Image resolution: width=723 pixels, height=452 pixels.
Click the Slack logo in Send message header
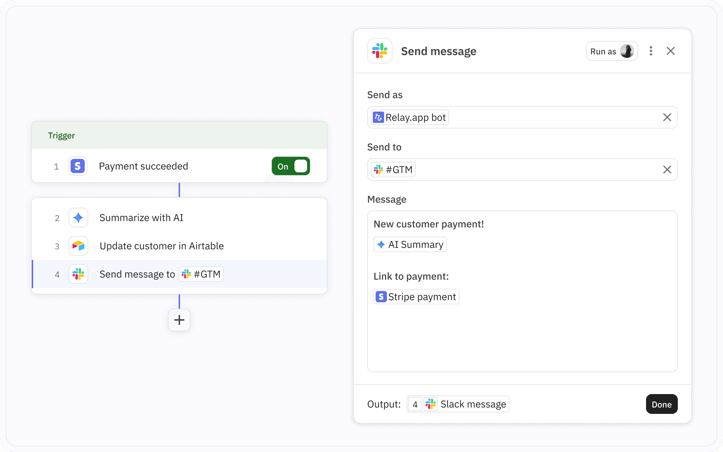[x=380, y=51]
